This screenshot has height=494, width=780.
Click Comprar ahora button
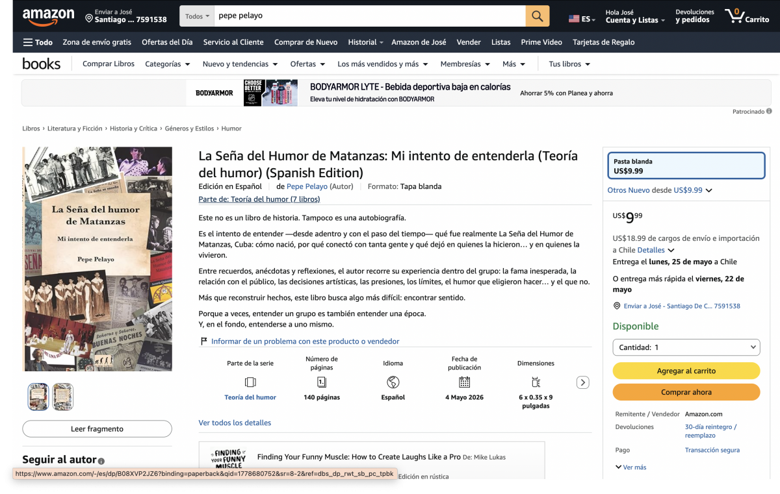coord(686,392)
